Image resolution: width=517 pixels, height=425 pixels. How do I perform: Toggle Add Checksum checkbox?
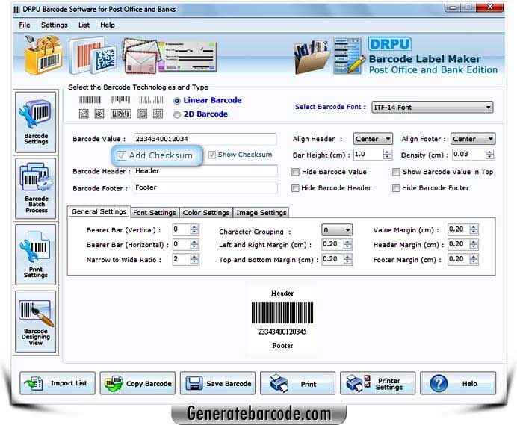(121, 155)
